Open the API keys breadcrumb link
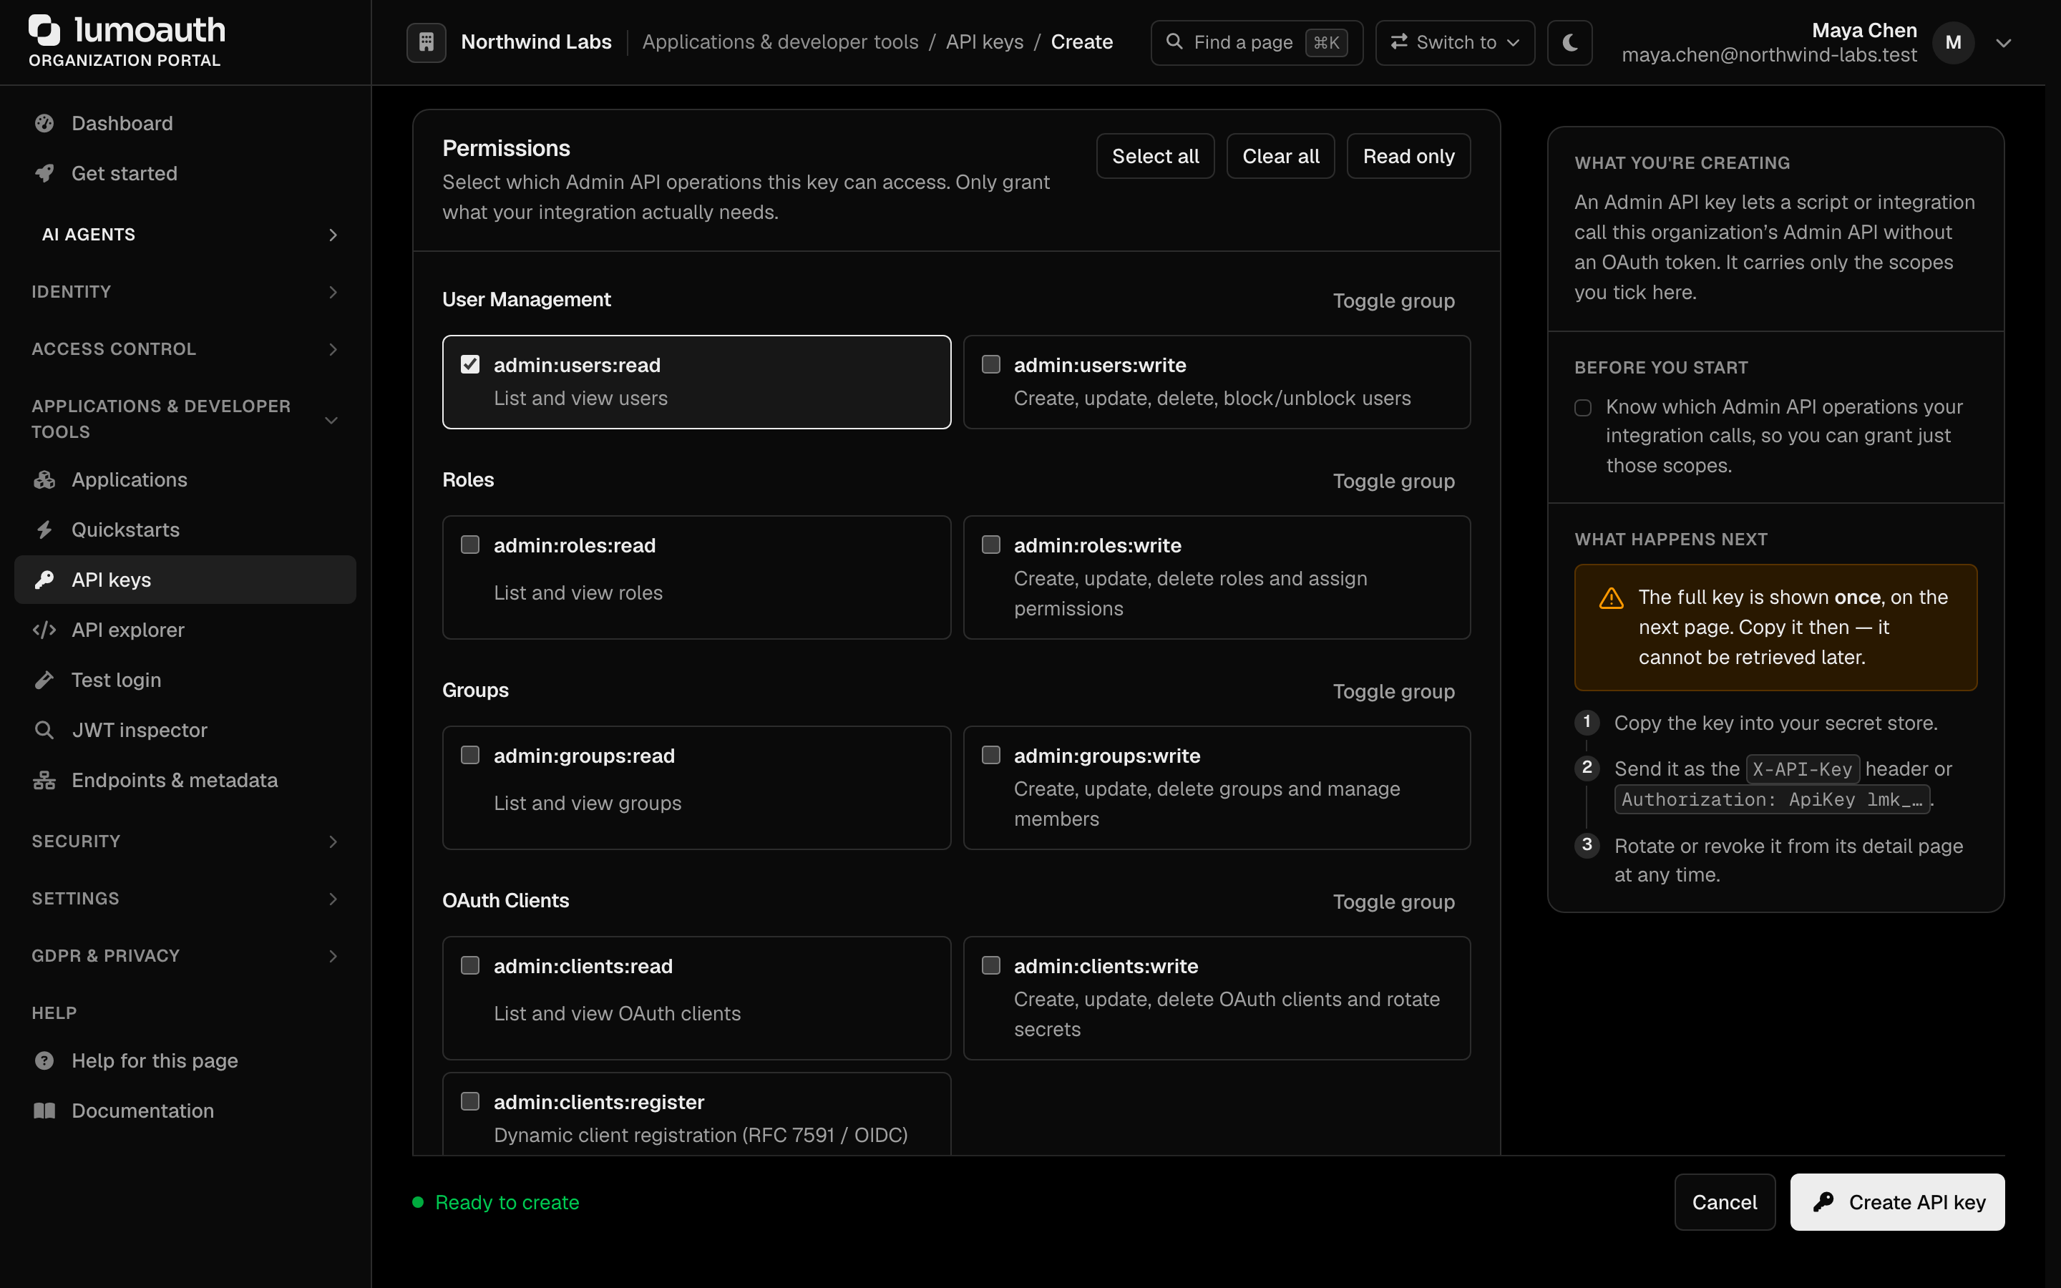The height and width of the screenshot is (1288, 2061). coord(985,42)
